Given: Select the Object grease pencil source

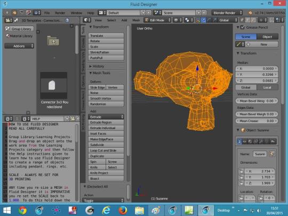Looking at the screenshot, I should coord(267,37).
